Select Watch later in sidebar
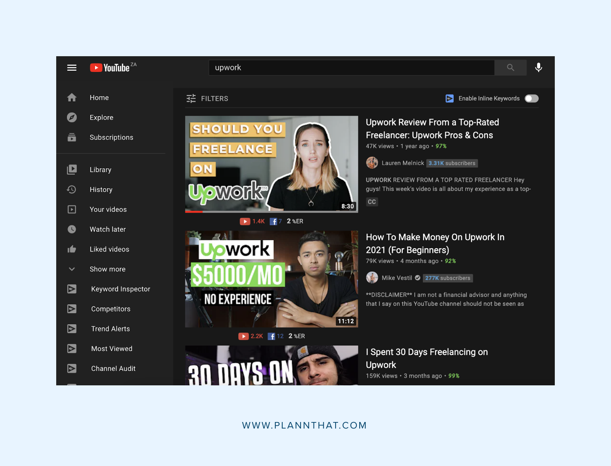611x466 pixels. (x=108, y=229)
